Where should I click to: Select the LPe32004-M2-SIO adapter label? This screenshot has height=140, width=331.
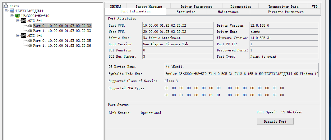click(x=35, y=16)
